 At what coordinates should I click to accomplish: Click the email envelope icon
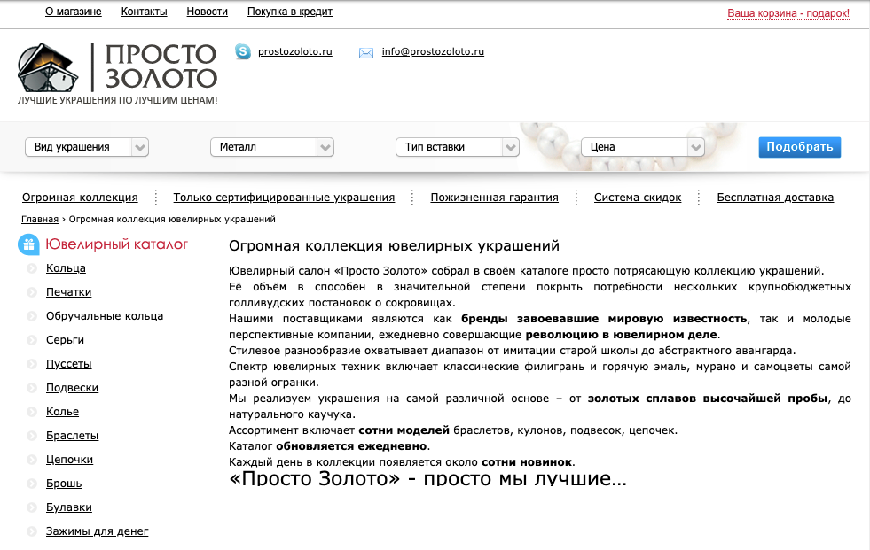366,53
